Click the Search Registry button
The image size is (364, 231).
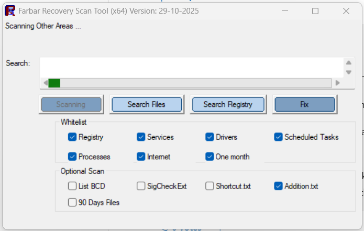[x=228, y=104]
